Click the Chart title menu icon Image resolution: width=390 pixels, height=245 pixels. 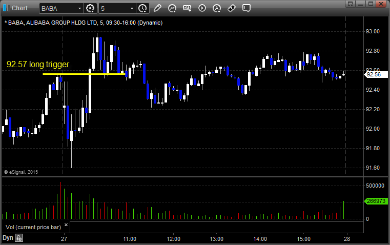point(6,8)
